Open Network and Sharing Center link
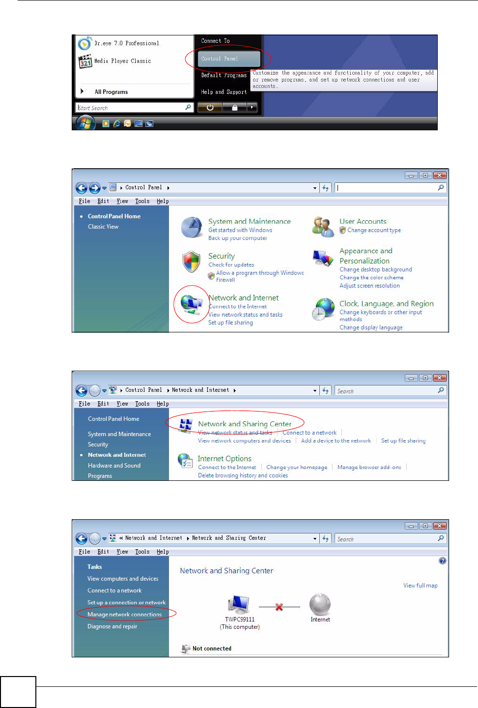 (245, 424)
